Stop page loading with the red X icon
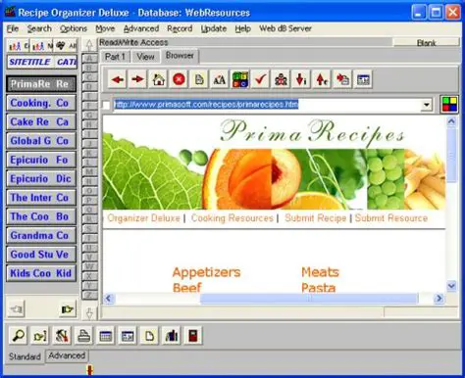This screenshot has width=465, height=378. click(x=179, y=79)
